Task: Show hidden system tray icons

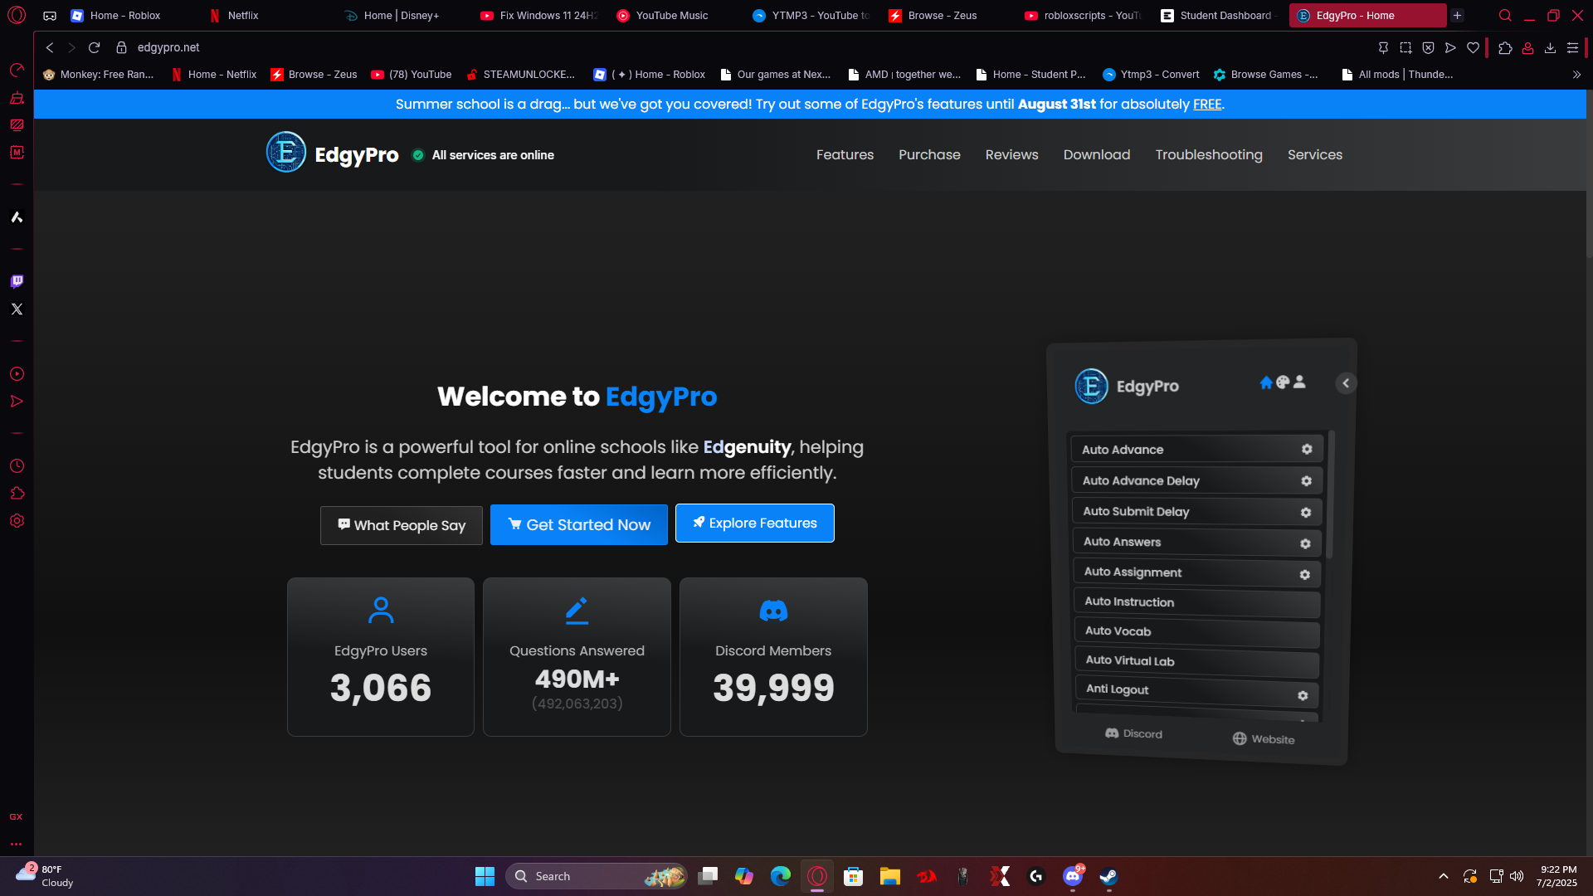Action: [1444, 876]
